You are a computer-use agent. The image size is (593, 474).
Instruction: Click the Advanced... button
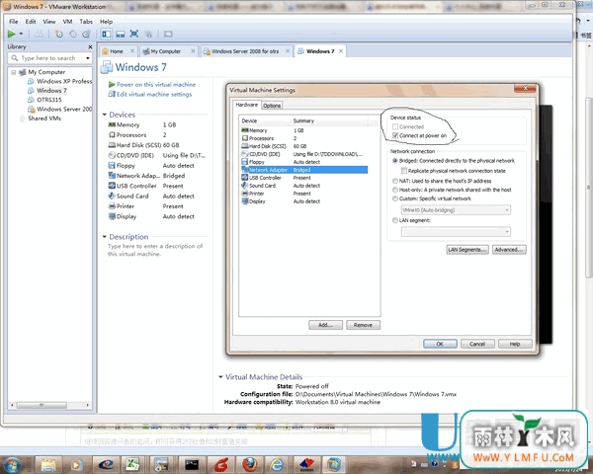pos(509,250)
